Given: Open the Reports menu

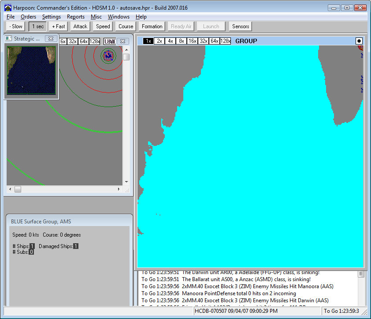Looking at the screenshot, I should pyautogui.click(x=76, y=17).
